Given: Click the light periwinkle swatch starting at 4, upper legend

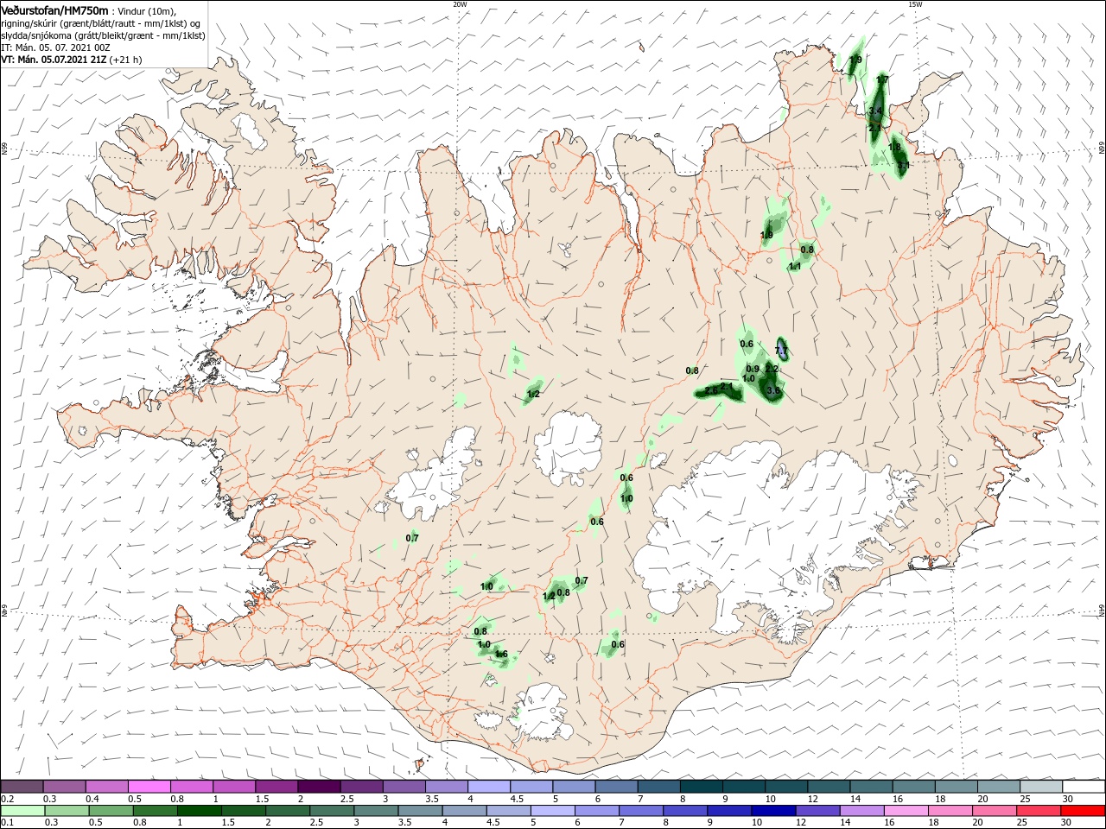Looking at the screenshot, I should (x=489, y=787).
